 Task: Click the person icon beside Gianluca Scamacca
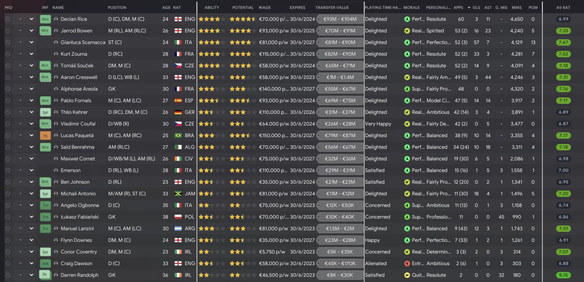point(56,42)
